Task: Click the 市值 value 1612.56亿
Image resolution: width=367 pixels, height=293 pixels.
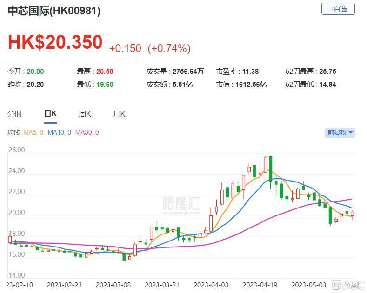Action: click(251, 85)
